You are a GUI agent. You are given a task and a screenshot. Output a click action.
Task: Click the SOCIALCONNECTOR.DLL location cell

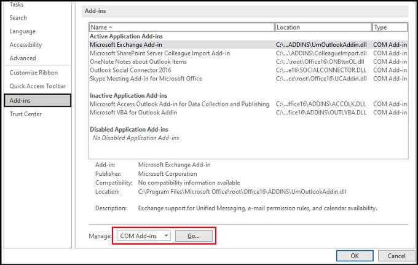coord(321,70)
